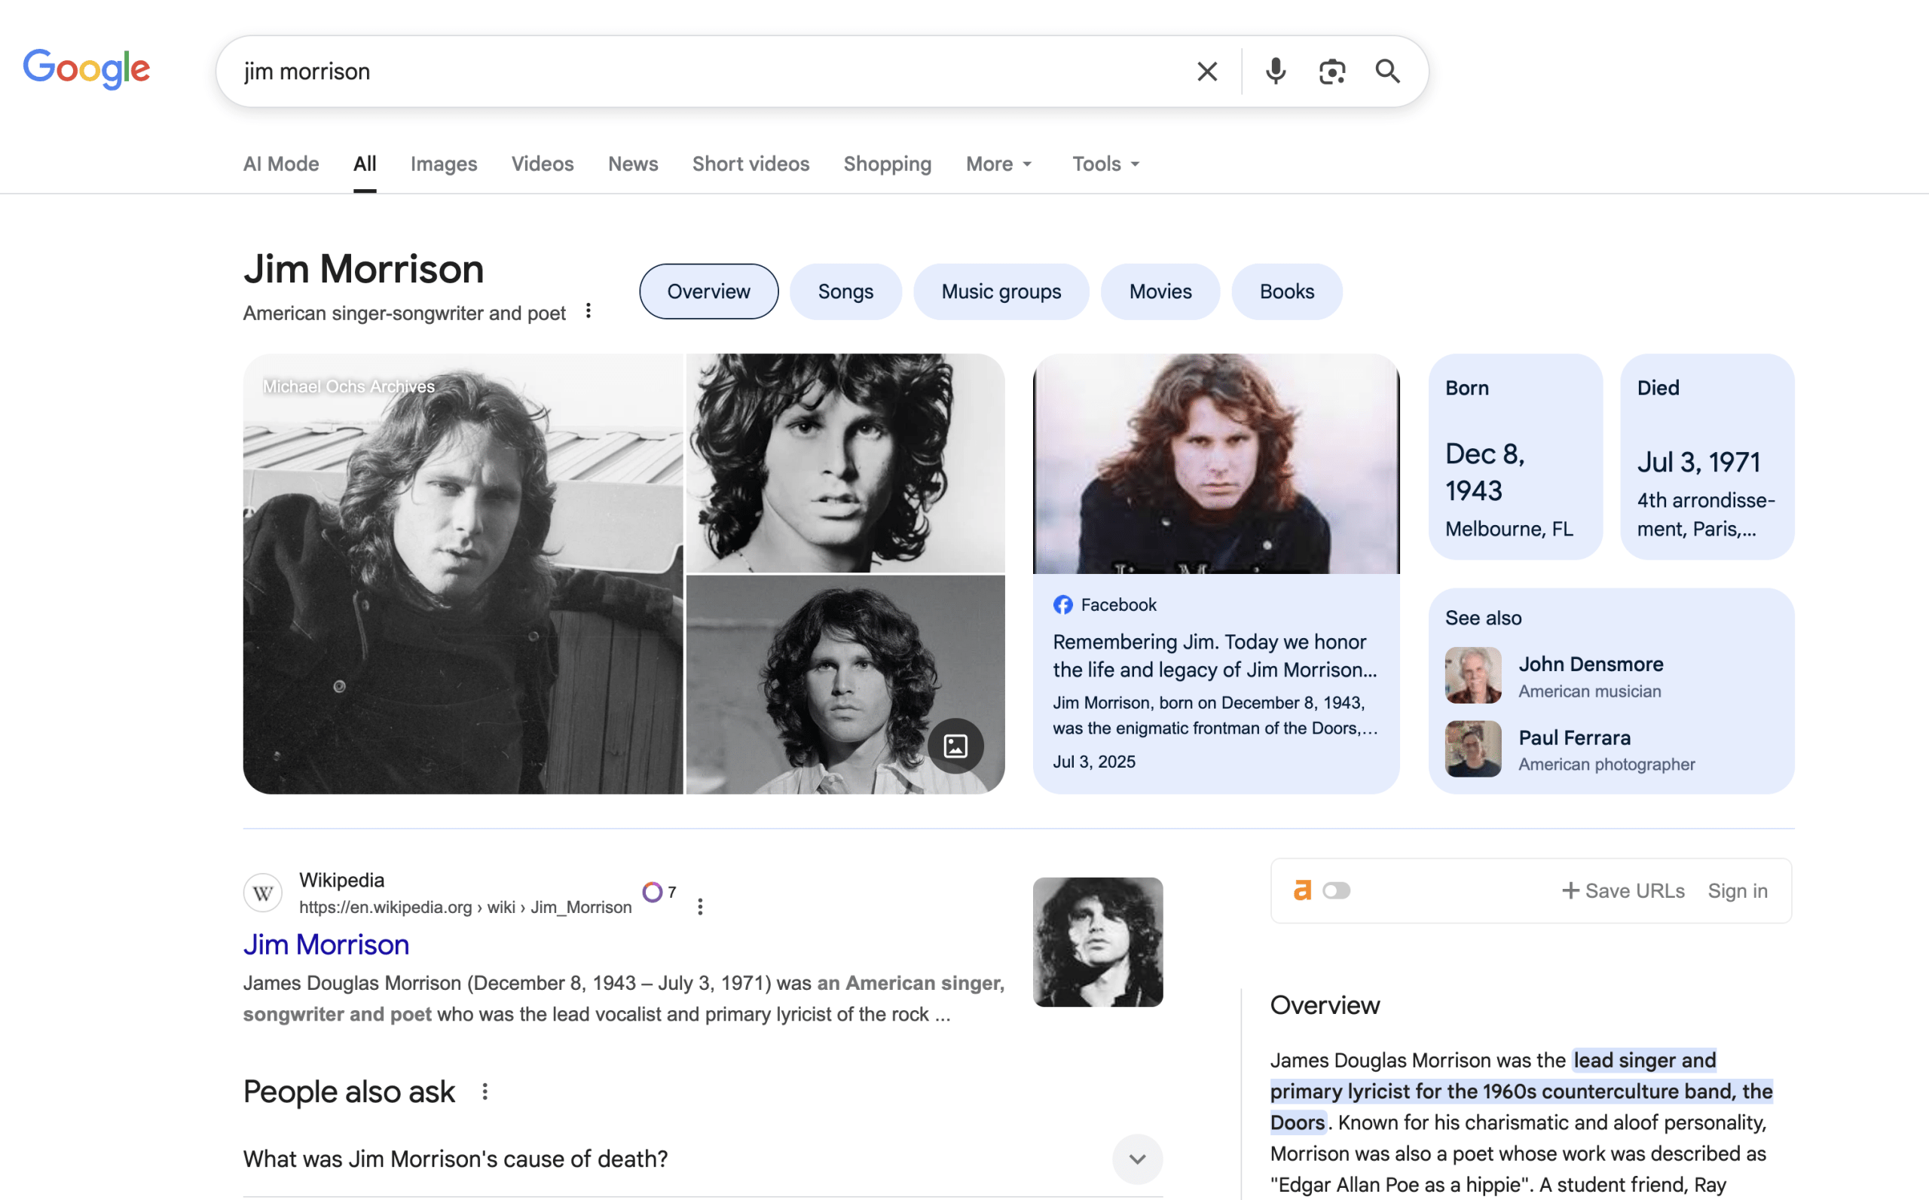Open the Tools dropdown
Image resolution: width=1929 pixels, height=1200 pixels.
pos(1105,163)
